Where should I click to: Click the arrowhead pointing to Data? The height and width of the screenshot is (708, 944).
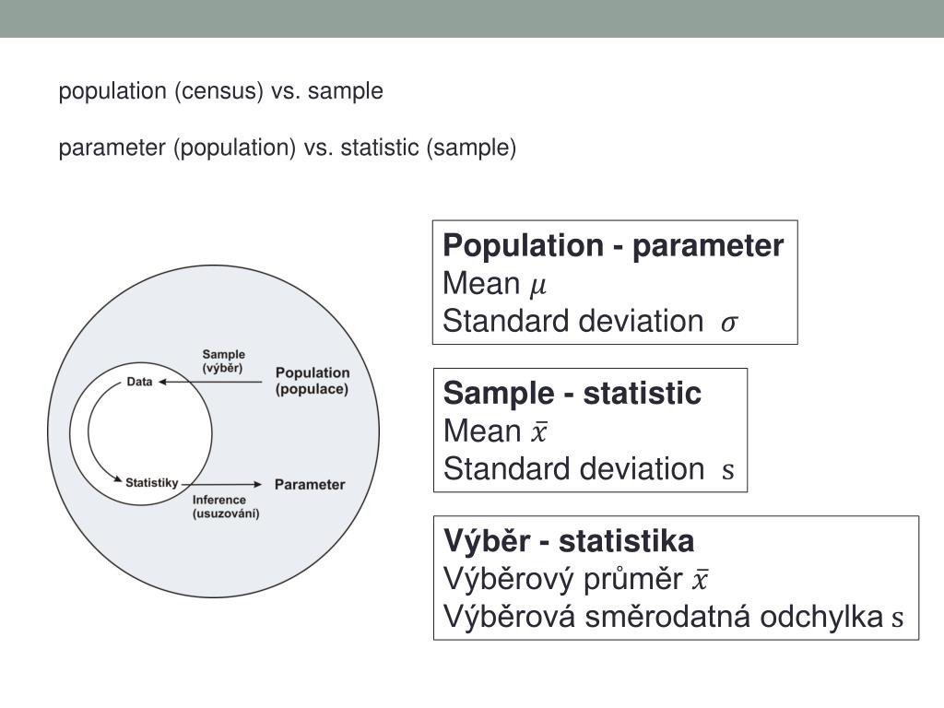(x=162, y=382)
